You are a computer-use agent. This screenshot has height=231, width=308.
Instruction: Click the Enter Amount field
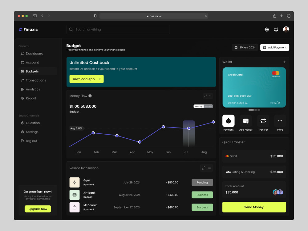coord(254,189)
